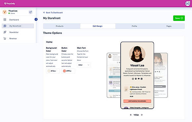Viewport: 192px width, 122px height.
Task: Pick the background color swatch
Action: pos(49,71)
